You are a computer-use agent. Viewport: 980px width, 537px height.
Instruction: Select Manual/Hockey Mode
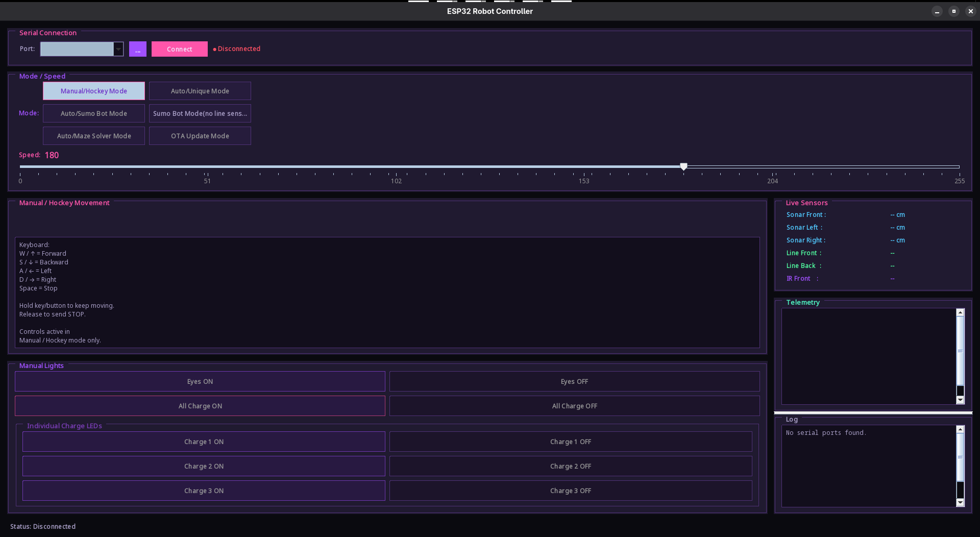tap(94, 91)
